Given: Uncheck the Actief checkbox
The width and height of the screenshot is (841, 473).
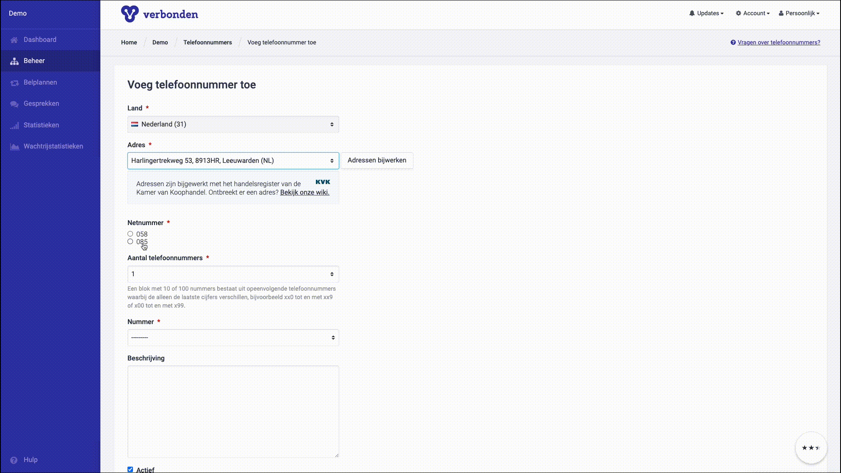Looking at the screenshot, I should point(130,469).
